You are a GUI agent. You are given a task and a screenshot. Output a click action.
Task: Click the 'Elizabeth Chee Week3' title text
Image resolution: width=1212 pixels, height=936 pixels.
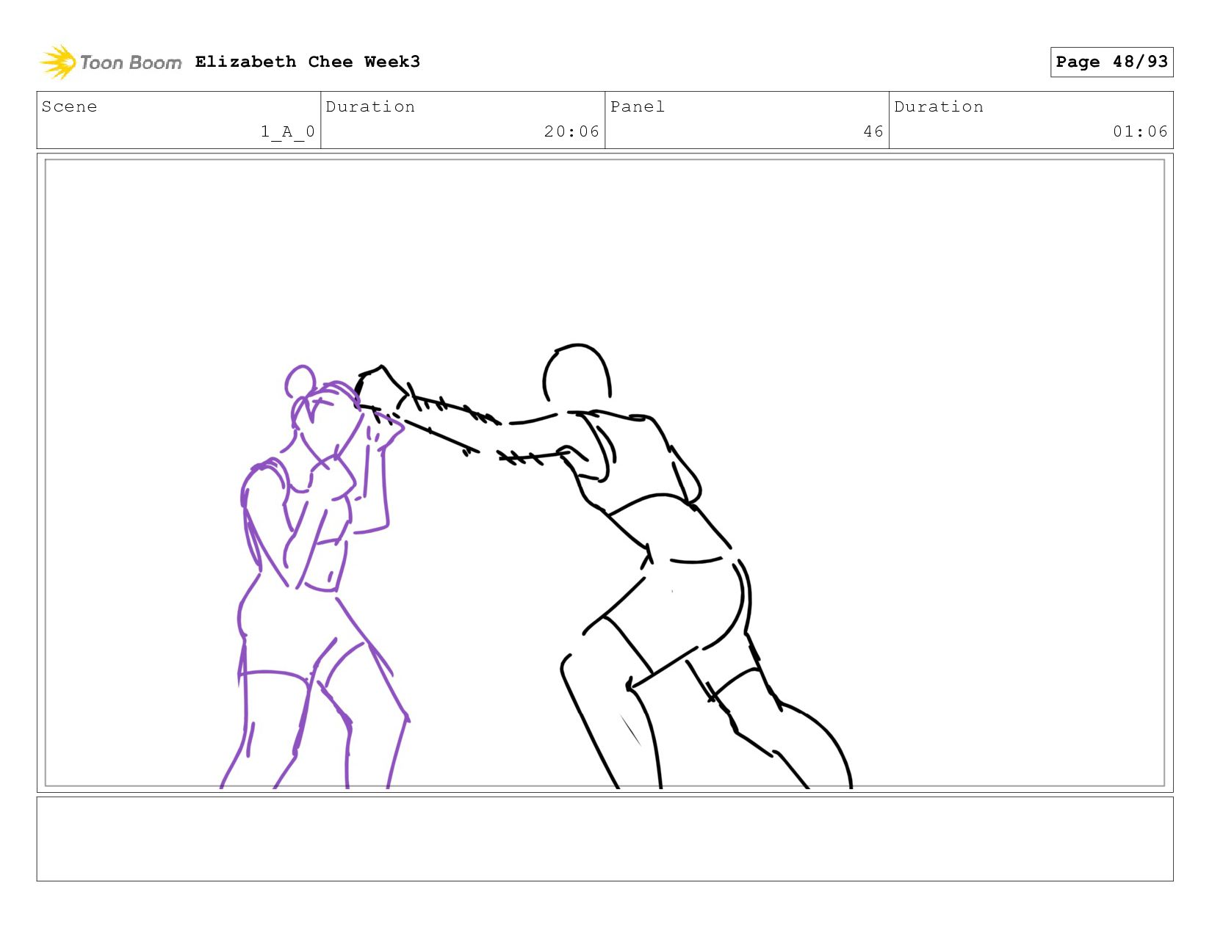(308, 62)
